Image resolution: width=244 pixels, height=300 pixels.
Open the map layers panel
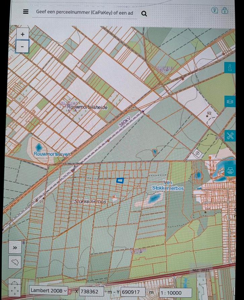coord(230,101)
